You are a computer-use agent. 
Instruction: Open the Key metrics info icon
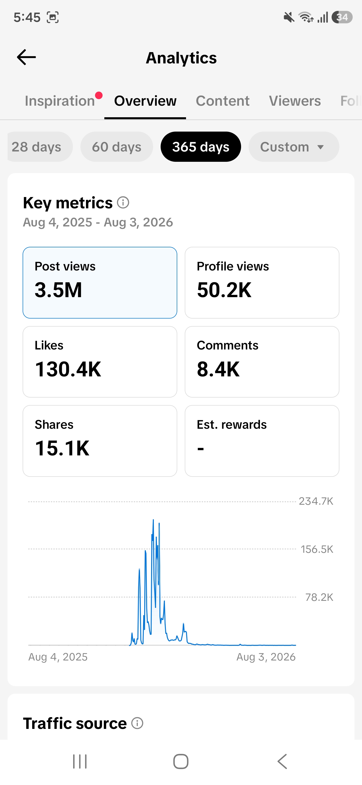click(123, 203)
